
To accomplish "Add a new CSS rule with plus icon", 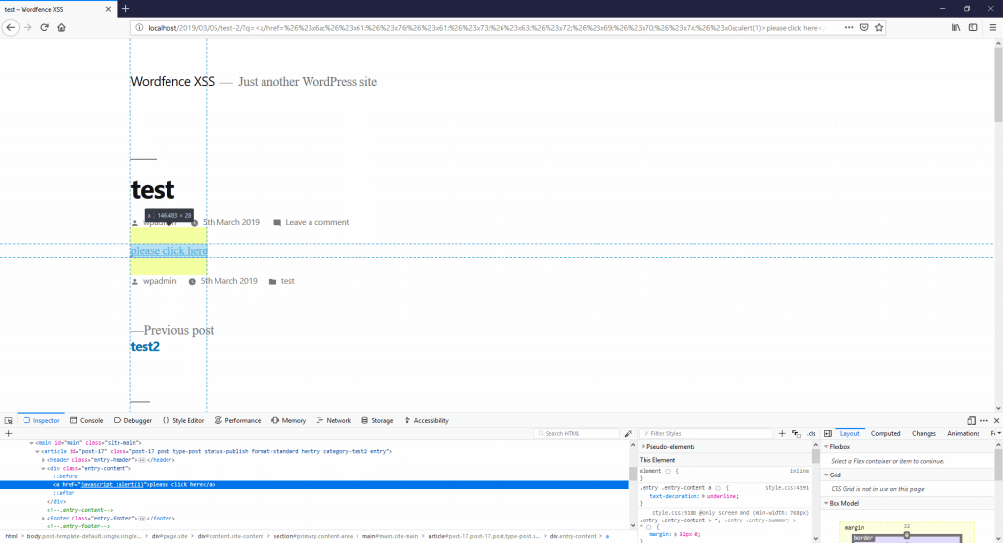I will click(781, 433).
